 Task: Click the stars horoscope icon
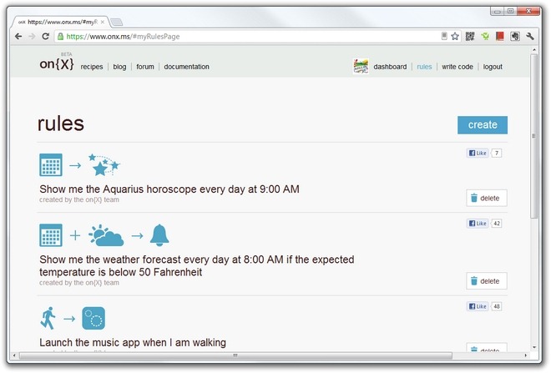[x=104, y=164]
